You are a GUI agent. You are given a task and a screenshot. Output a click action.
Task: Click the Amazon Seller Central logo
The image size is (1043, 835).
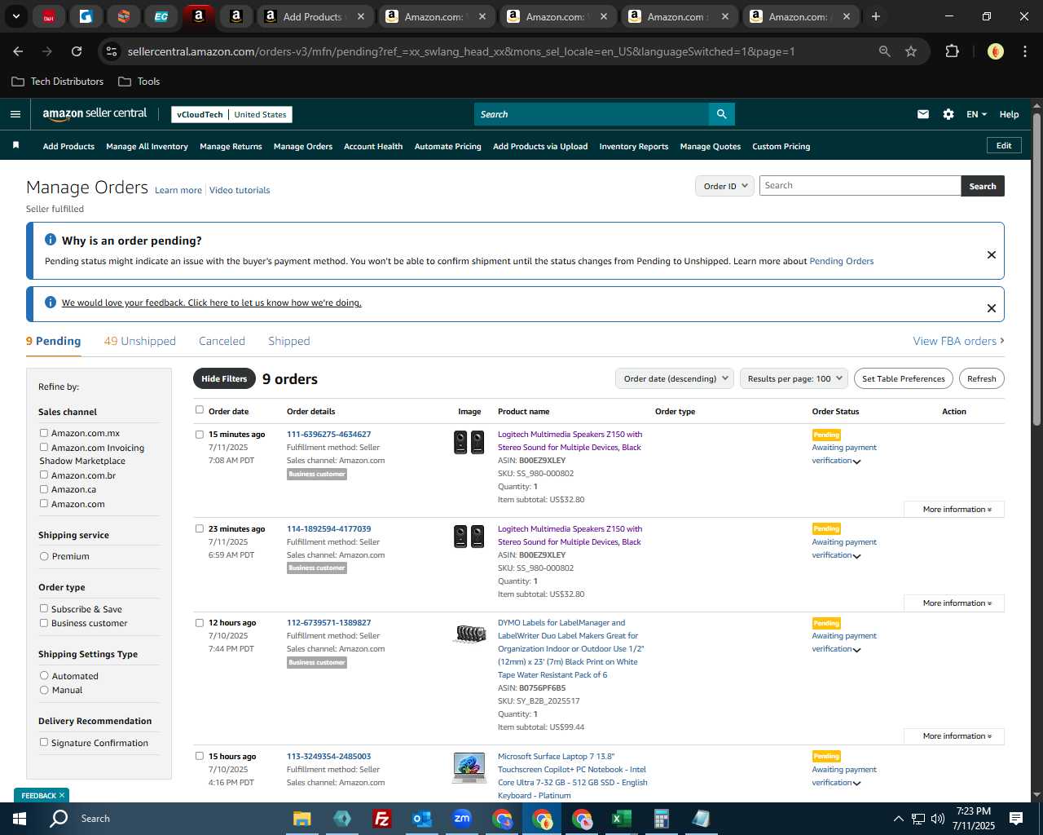coord(95,114)
